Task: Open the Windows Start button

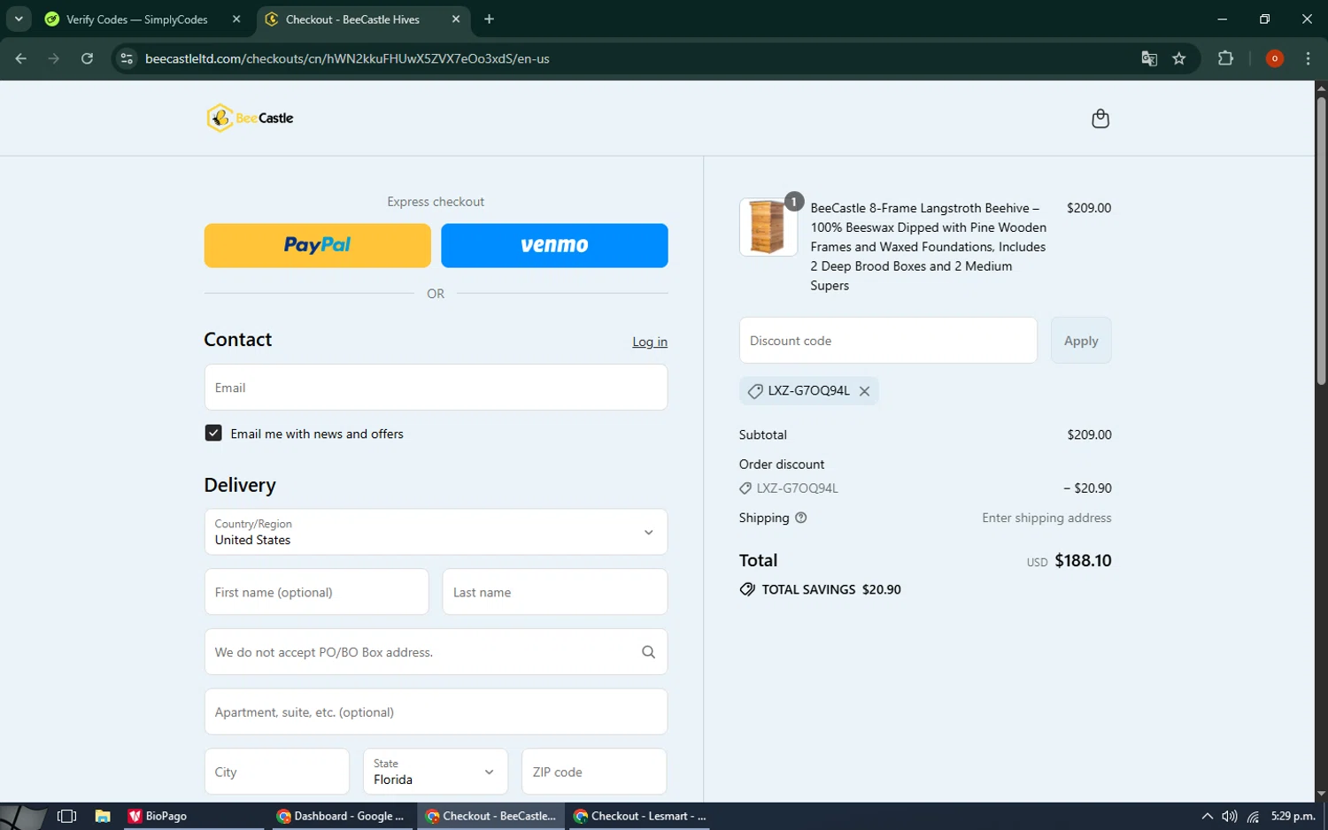Action: tap(23, 816)
